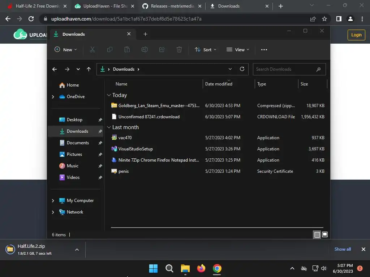Click the Share icon in Explorer toolbar
This screenshot has width=370, height=277.
pos(162,49)
